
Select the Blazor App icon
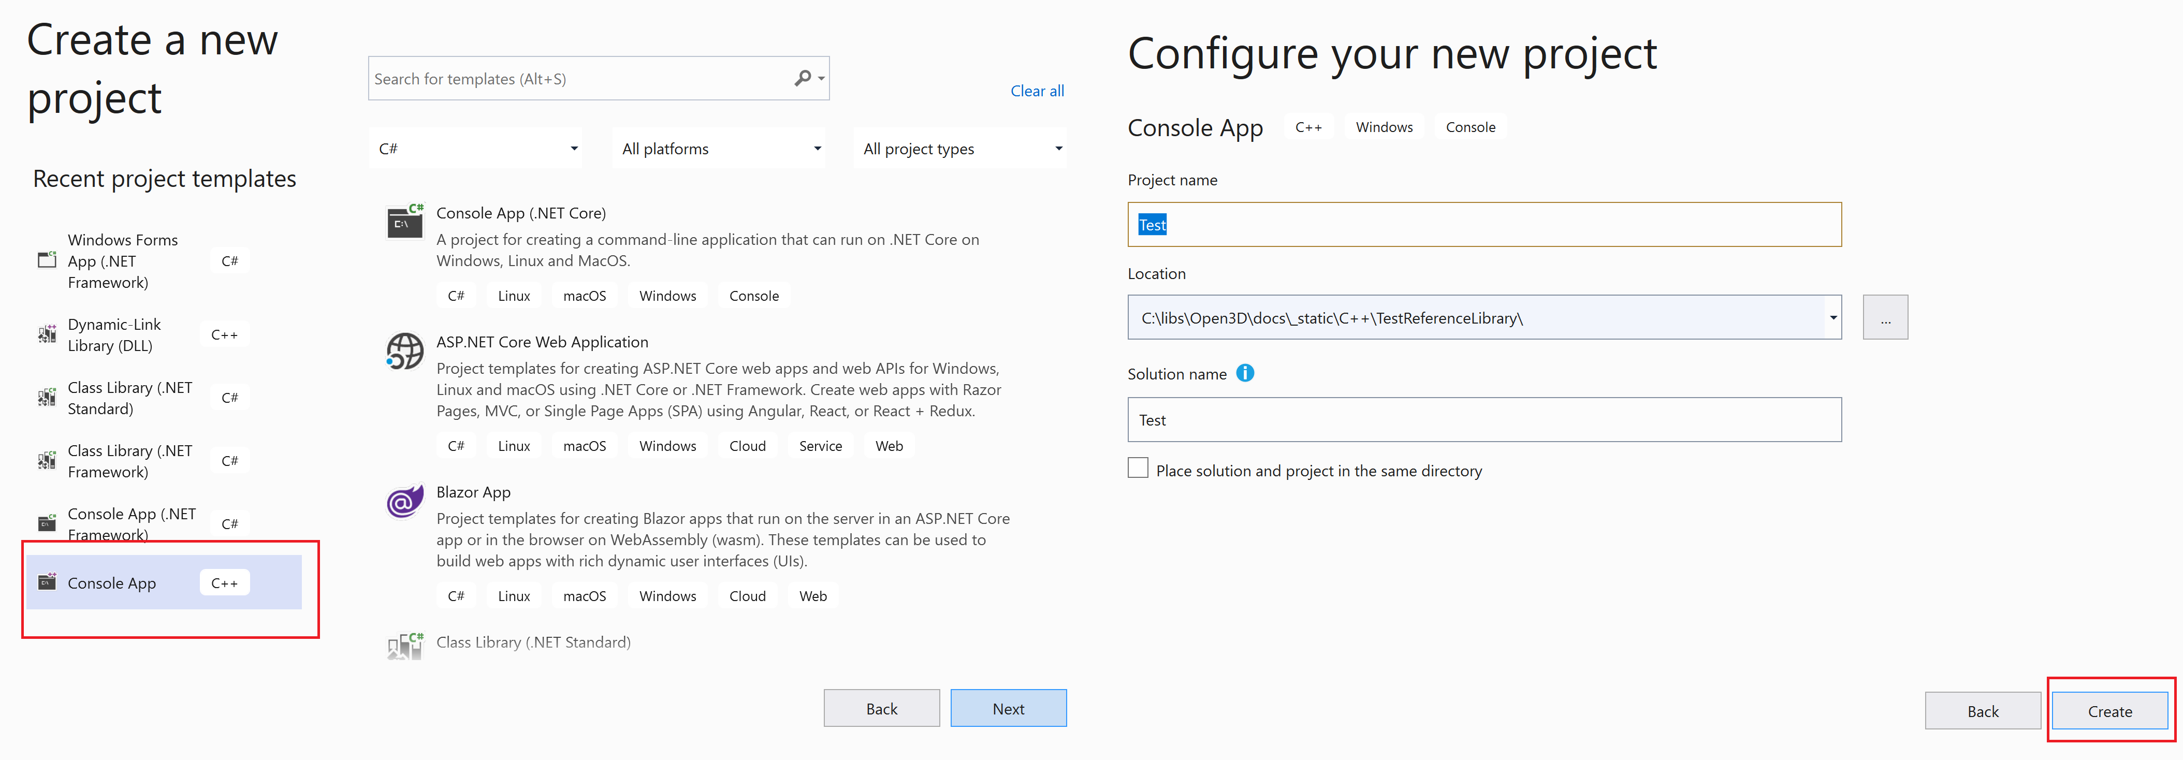click(x=404, y=502)
